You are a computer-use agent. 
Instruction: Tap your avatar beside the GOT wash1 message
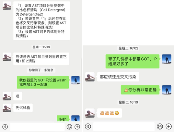click(75, 80)
